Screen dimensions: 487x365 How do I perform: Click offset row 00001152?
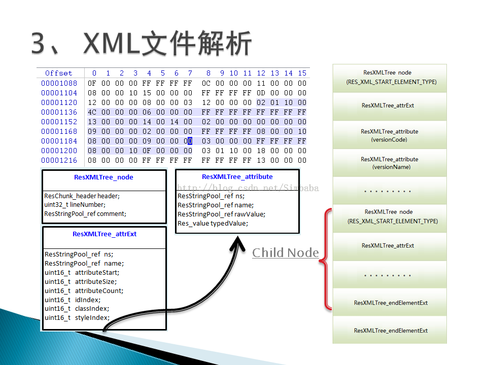coord(173,122)
